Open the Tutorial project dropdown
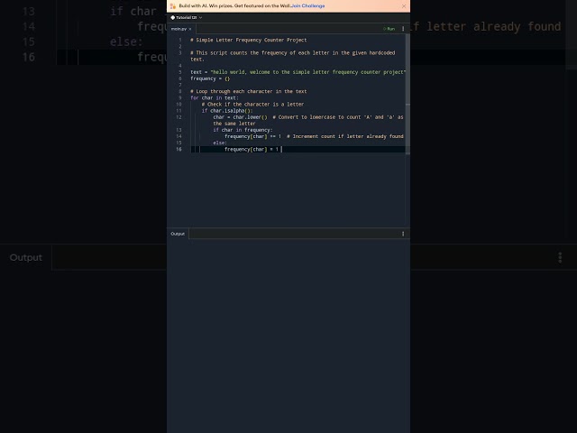The width and height of the screenshot is (577, 433). [187, 18]
